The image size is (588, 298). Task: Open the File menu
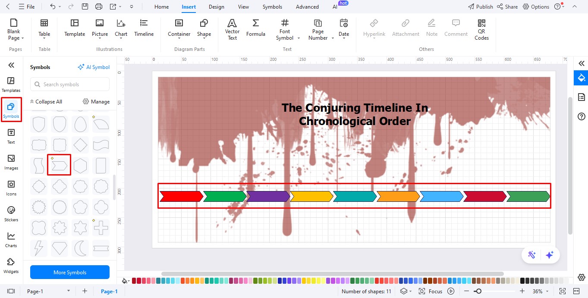pyautogui.click(x=27, y=7)
